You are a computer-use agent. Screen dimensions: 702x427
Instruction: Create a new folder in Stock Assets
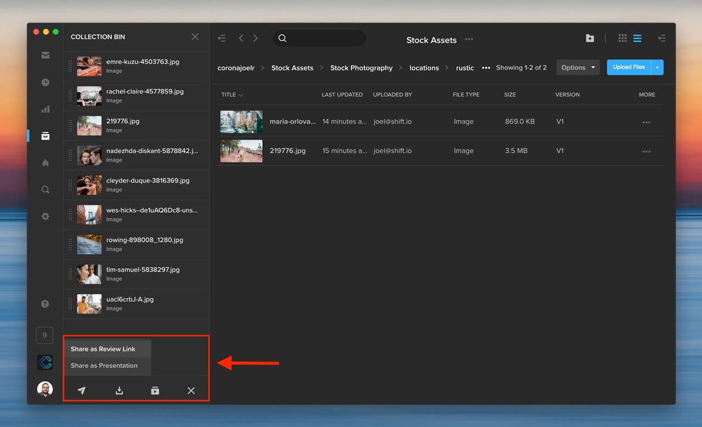click(x=590, y=38)
